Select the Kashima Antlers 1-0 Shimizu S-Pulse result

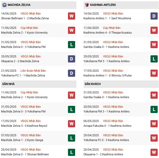108,75
